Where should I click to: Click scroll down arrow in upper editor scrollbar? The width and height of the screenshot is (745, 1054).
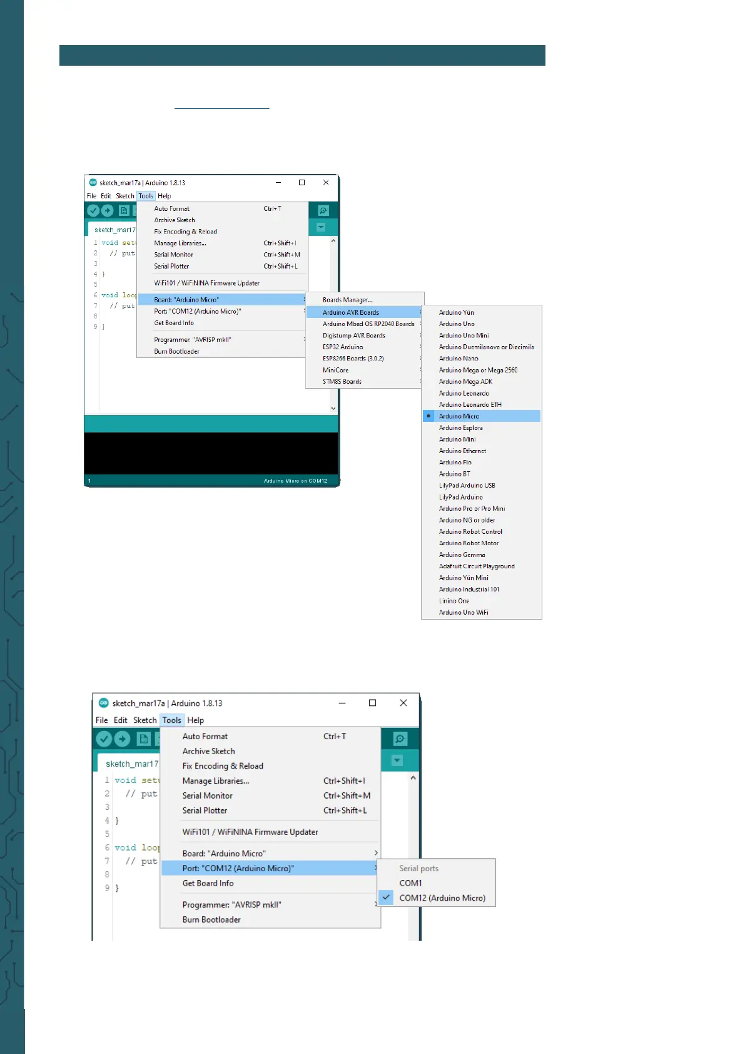coord(333,408)
